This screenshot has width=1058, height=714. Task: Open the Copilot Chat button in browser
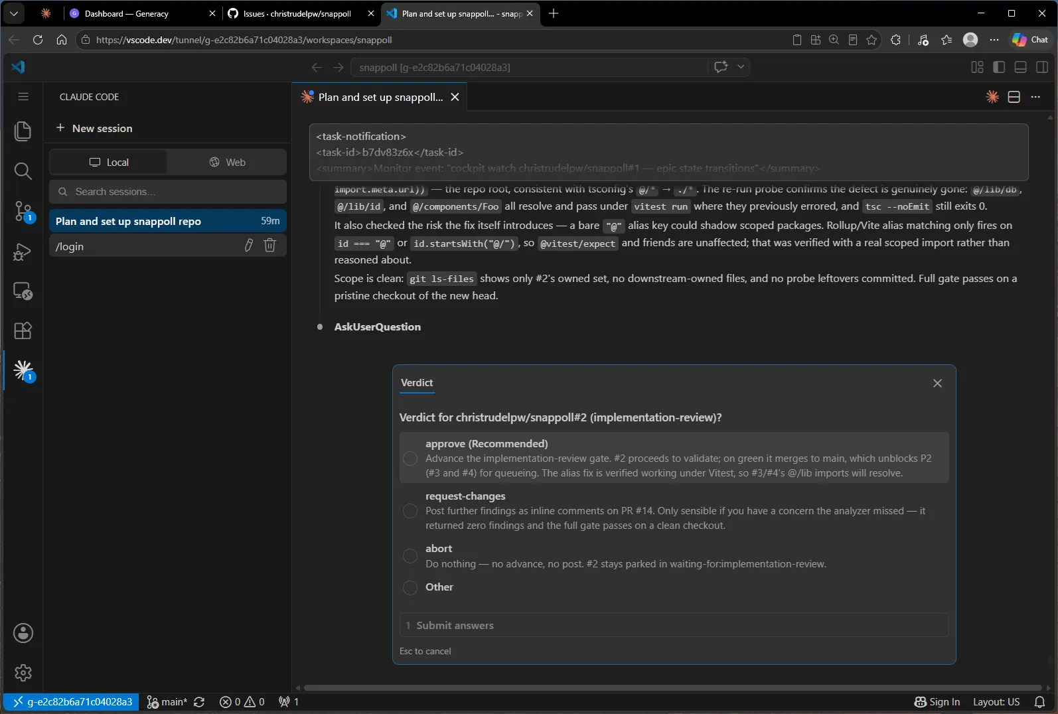(x=1029, y=40)
